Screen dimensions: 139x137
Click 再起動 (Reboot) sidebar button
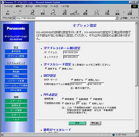16,72
